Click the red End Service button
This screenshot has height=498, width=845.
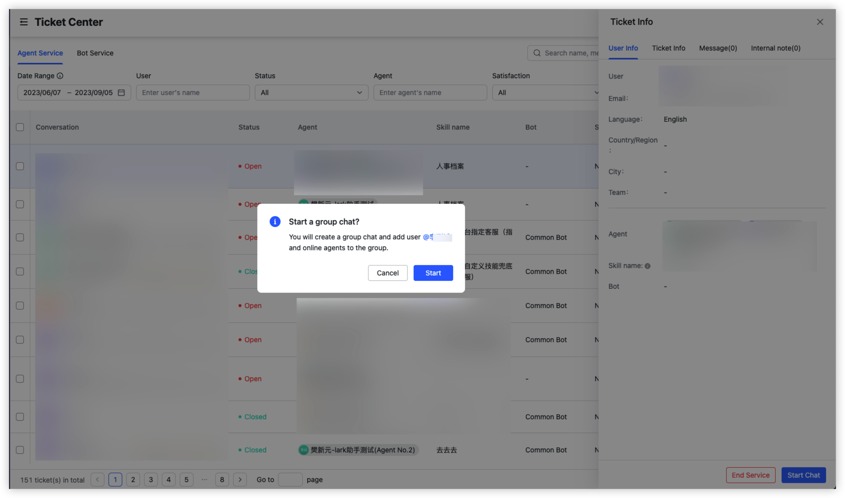[x=751, y=475]
